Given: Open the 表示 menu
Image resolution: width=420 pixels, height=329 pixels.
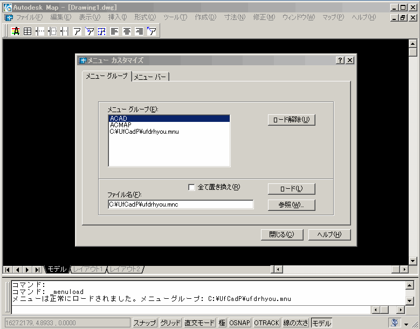Looking at the screenshot, I should [x=89, y=17].
